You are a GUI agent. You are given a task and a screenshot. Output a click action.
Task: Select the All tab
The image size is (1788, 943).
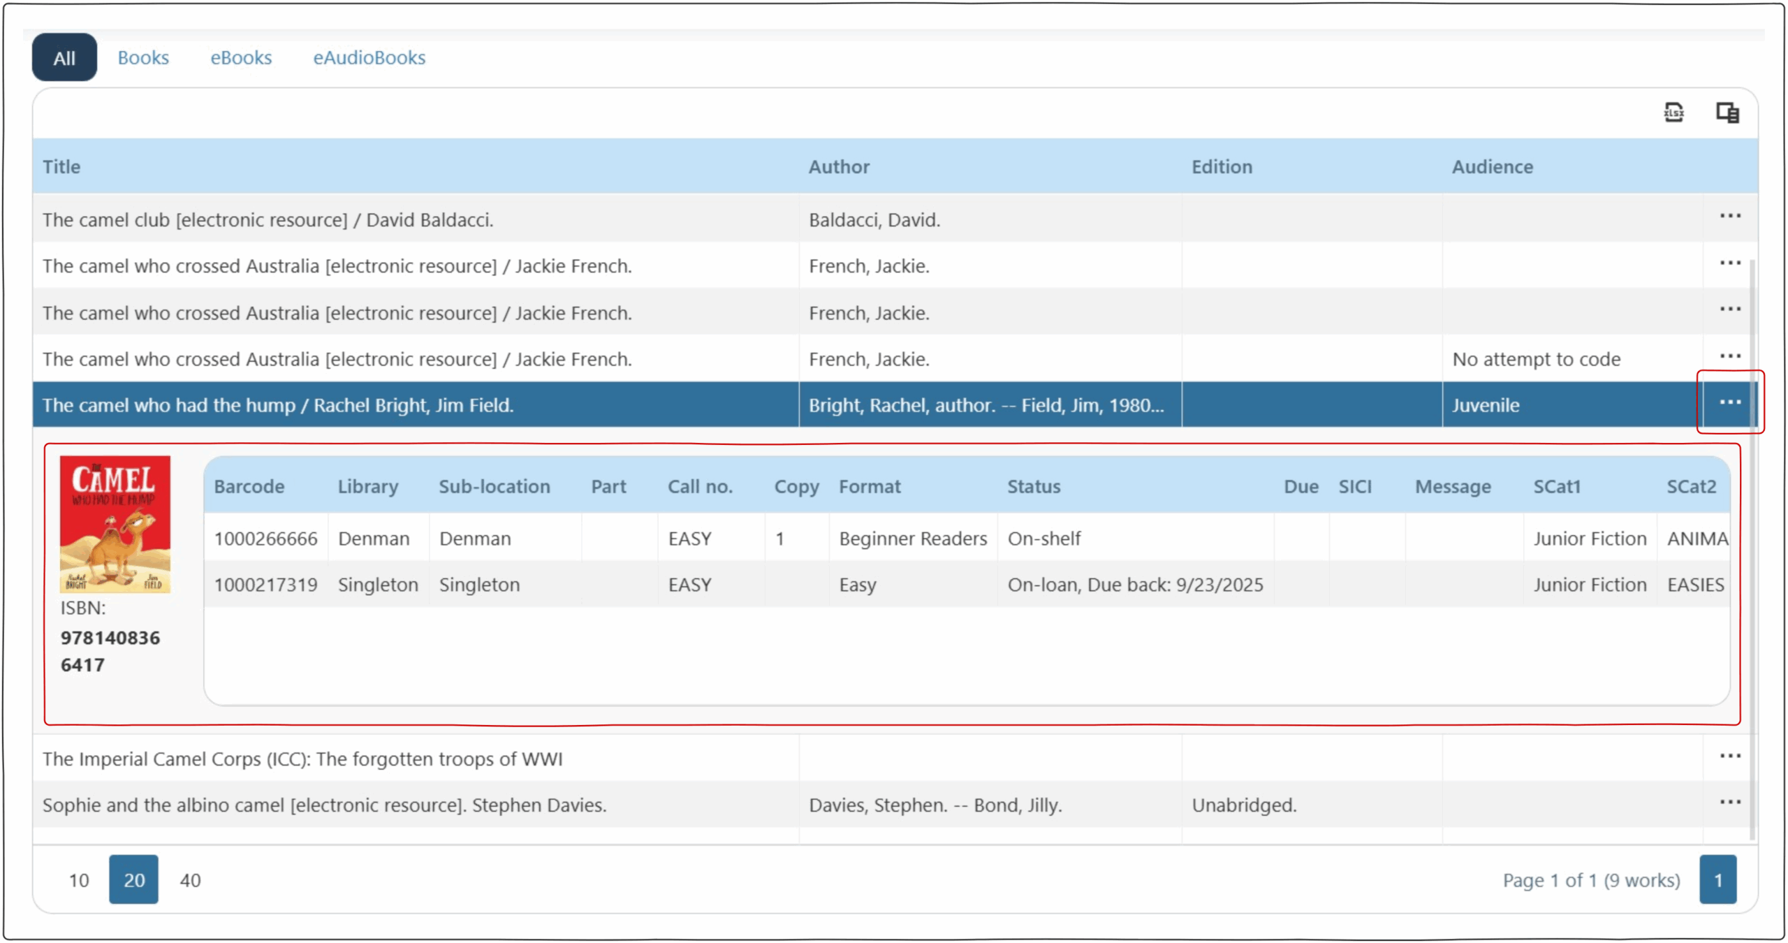(x=64, y=57)
